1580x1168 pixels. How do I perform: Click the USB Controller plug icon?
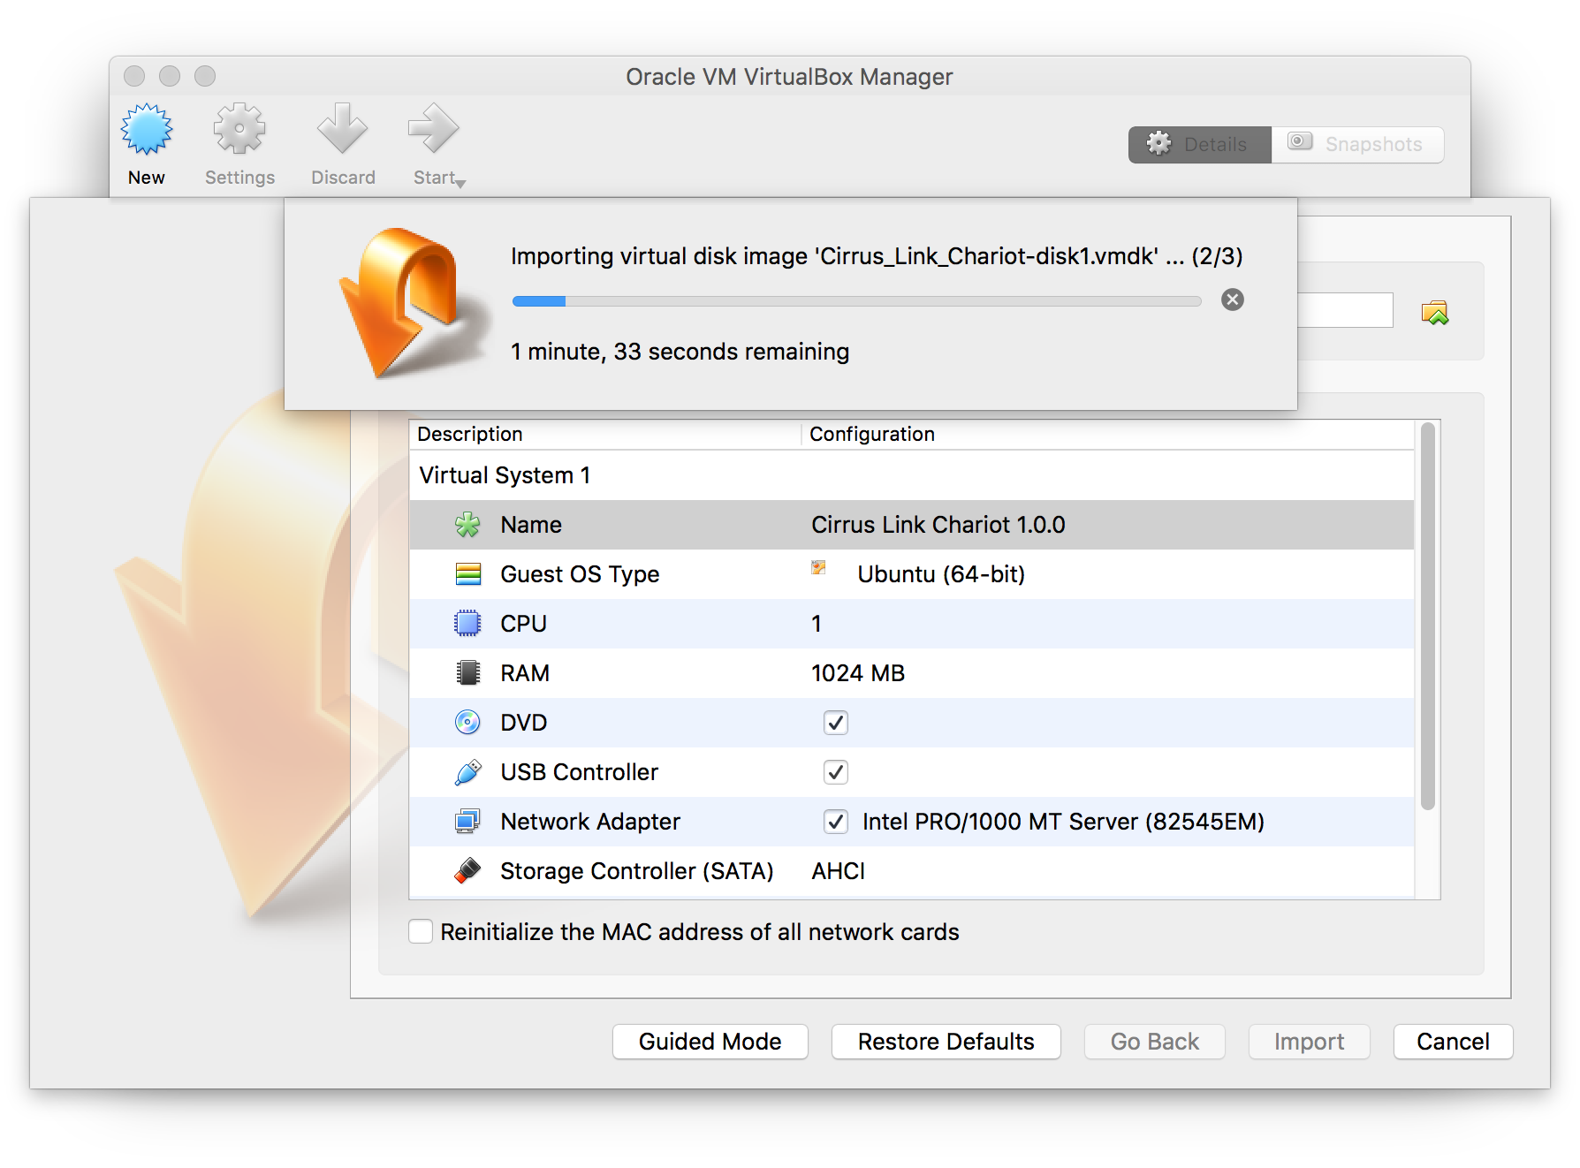click(x=467, y=772)
